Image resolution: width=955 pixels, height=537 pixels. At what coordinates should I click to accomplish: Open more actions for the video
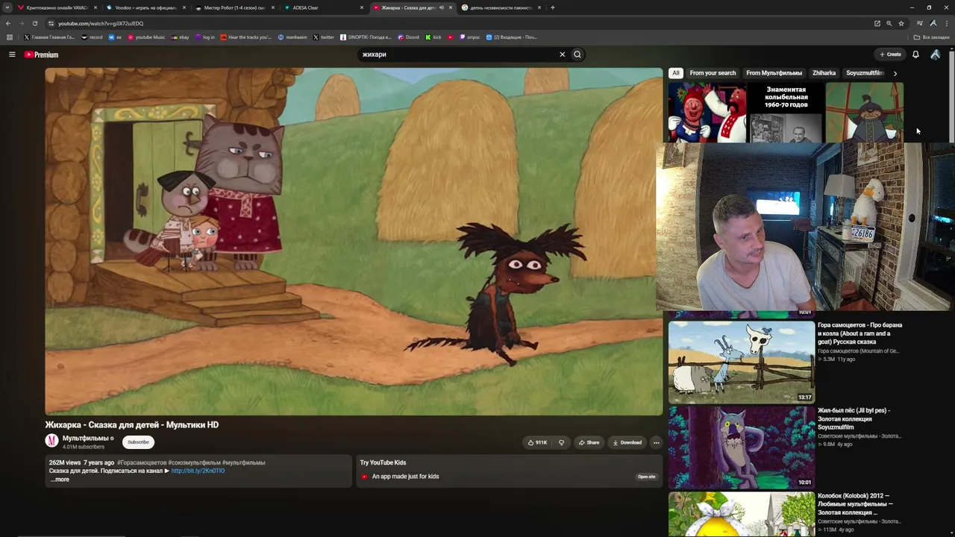click(656, 442)
